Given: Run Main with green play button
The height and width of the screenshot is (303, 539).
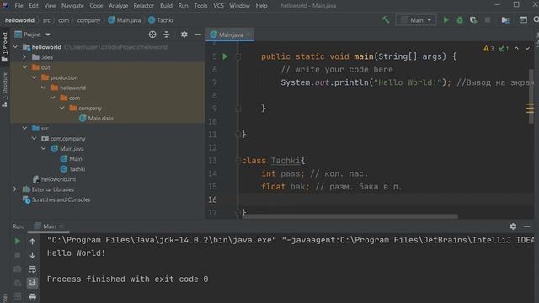Looking at the screenshot, I should [x=446, y=20].
